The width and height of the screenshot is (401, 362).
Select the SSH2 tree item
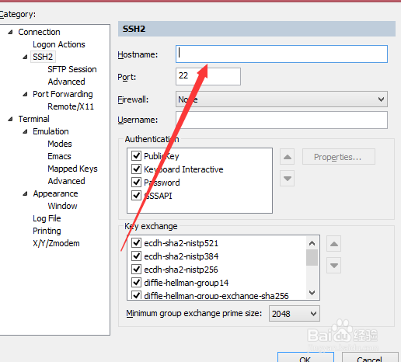click(x=43, y=57)
